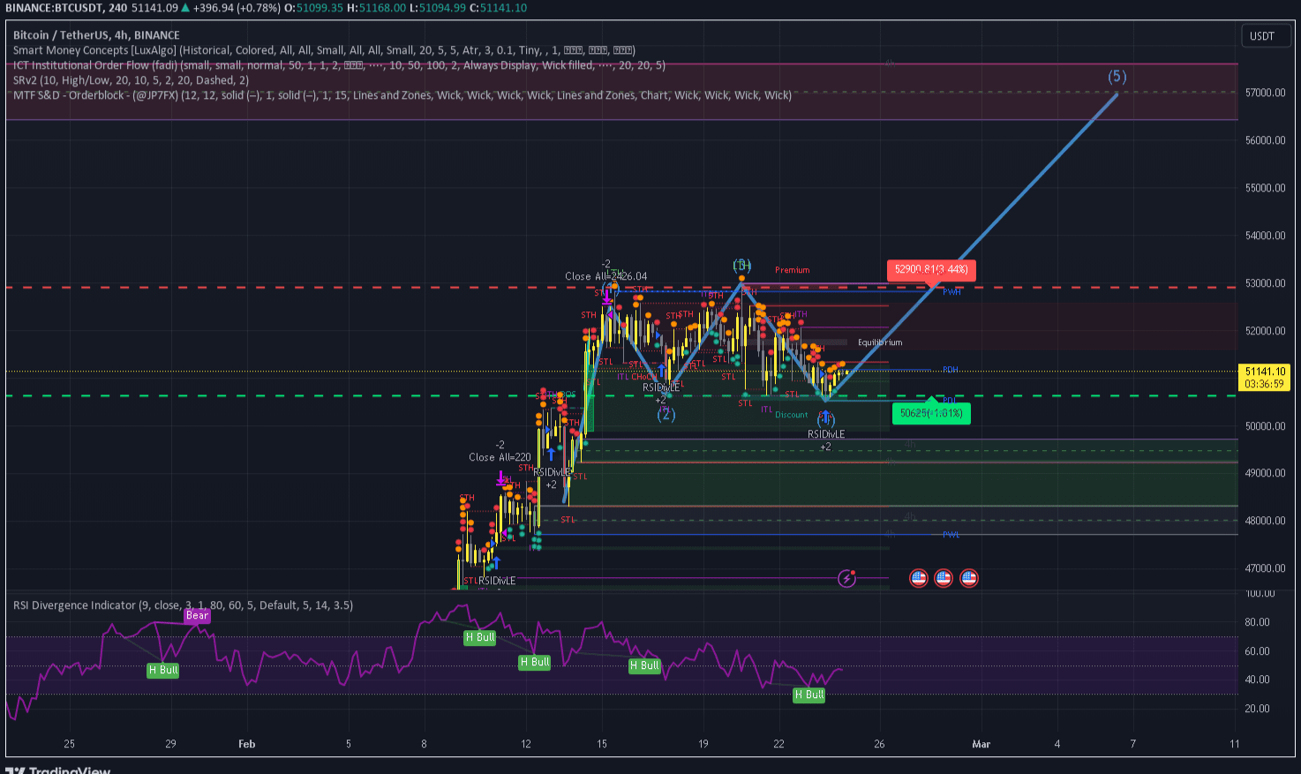Open the leftmost US flag economic event icon
The height and width of the screenshot is (774, 1301).
pyautogui.click(x=918, y=578)
